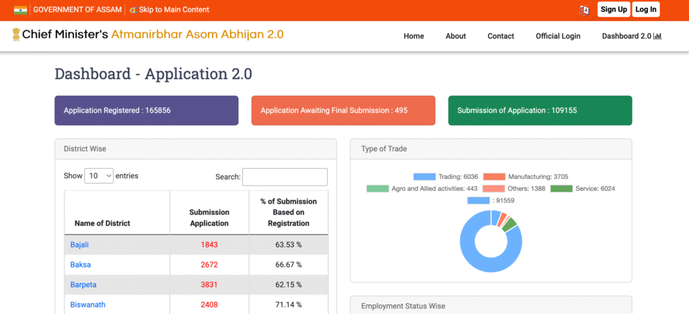Screen dimensions: 689x314
Task: Click the Chief Minister's Atmanirbhar Asom Abhijan title
Action: (153, 34)
